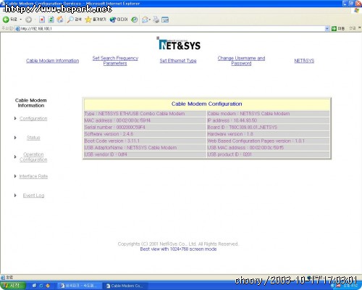The height and width of the screenshot is (290, 362).
Task: Select the 'USB AdaptorName' table cell
Action: coord(145,148)
